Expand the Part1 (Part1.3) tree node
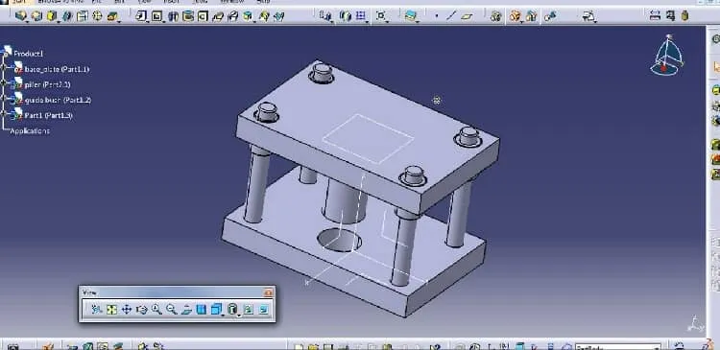Screen dimensions: 720x350 click(x=4, y=114)
